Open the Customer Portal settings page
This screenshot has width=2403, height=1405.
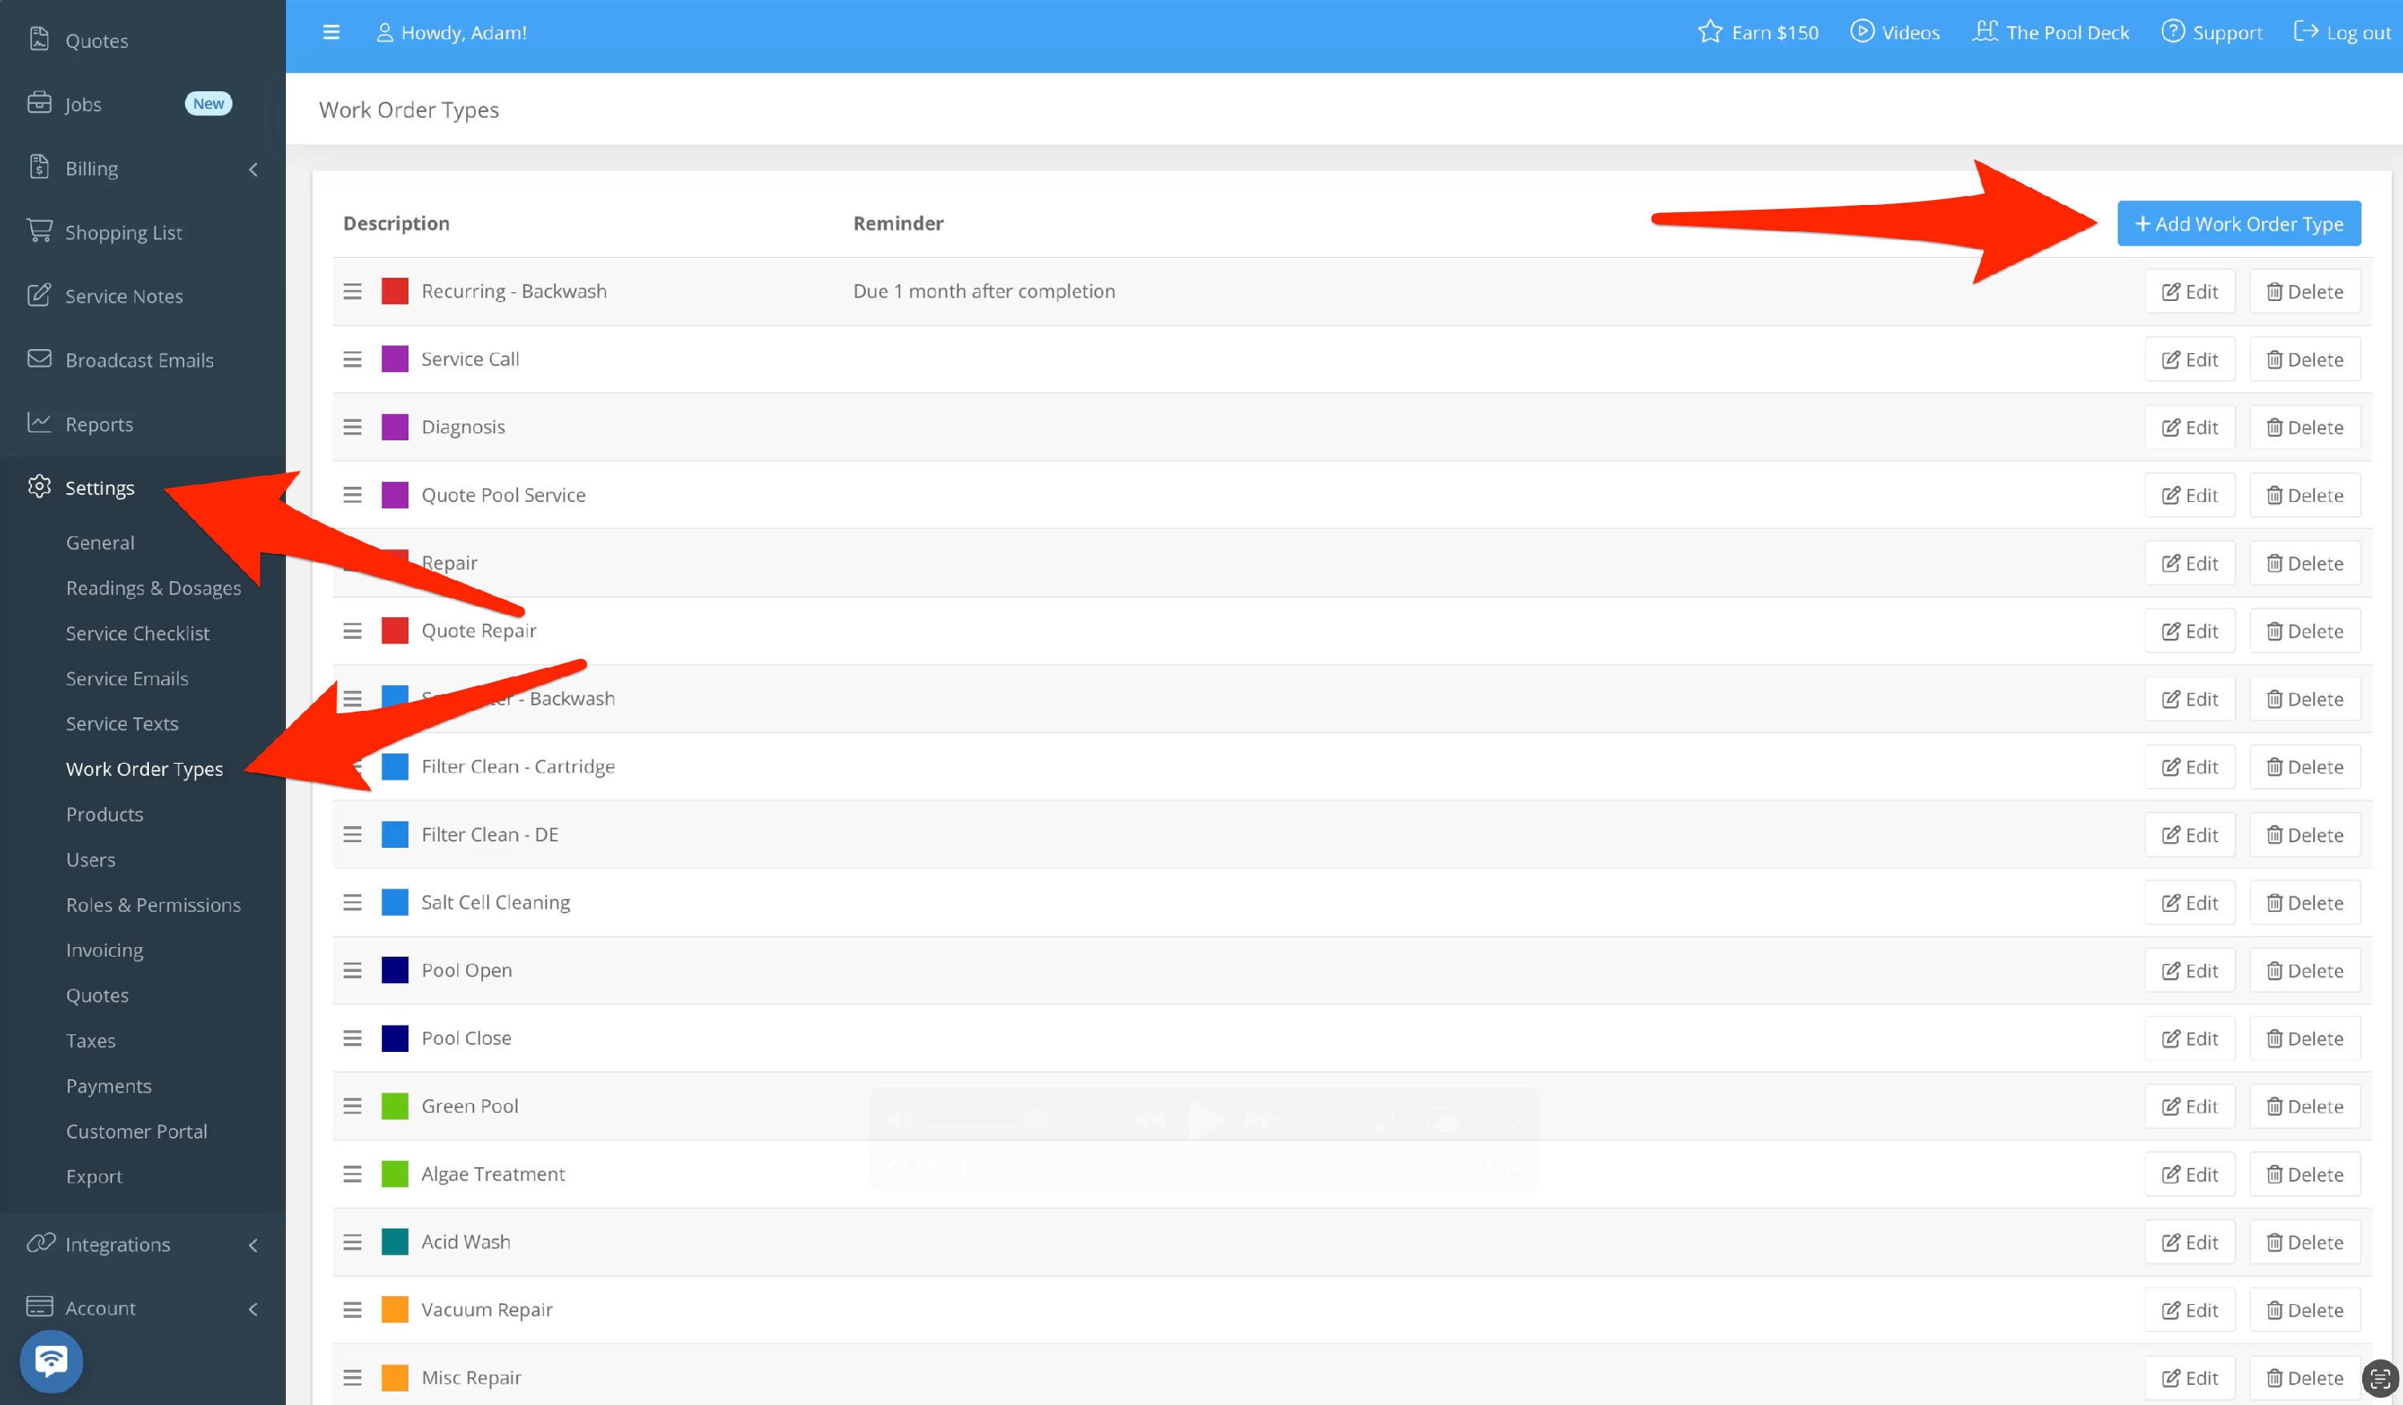[x=136, y=1131]
